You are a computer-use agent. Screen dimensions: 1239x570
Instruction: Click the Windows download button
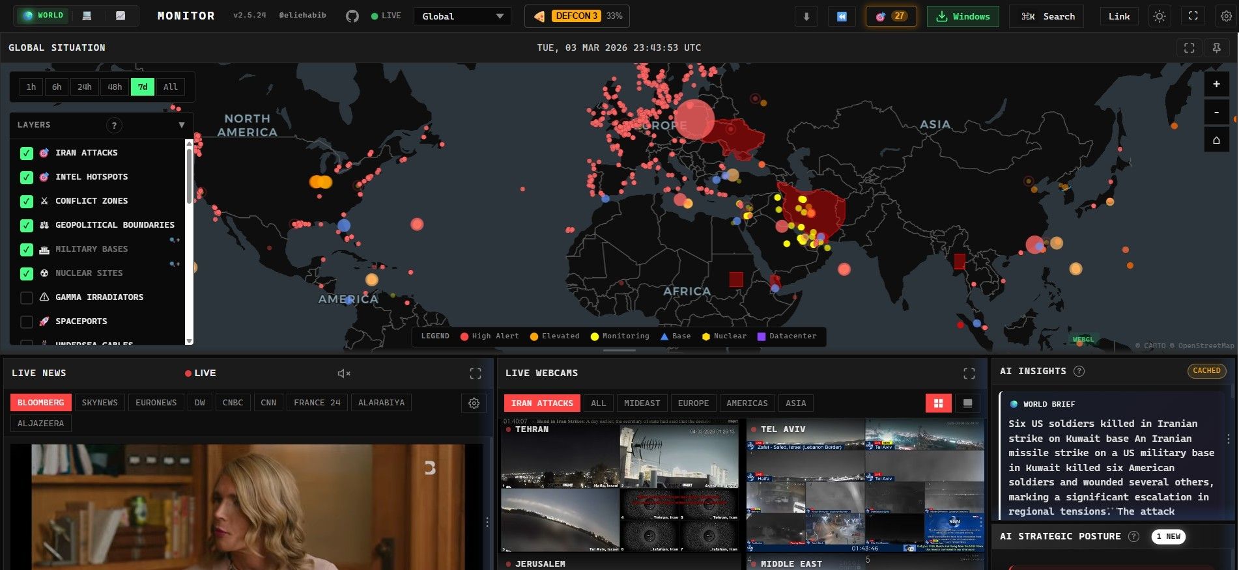tap(963, 16)
